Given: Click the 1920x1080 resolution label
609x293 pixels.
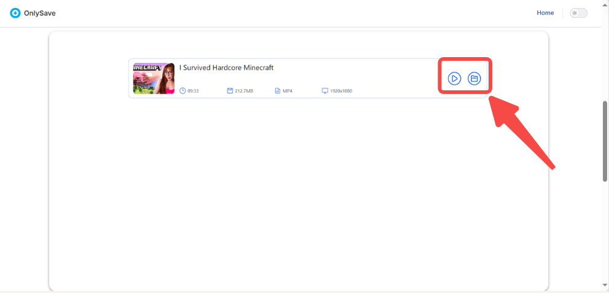Looking at the screenshot, I should pyautogui.click(x=341, y=91).
